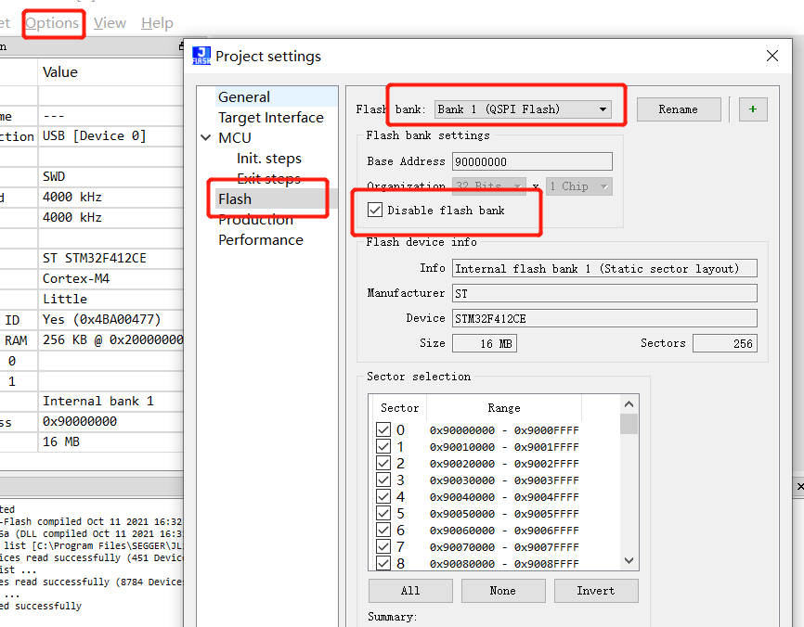This screenshot has height=627, width=804.
Task: Click the J-Flash icon in the dialog title bar
Action: pyautogui.click(x=201, y=57)
